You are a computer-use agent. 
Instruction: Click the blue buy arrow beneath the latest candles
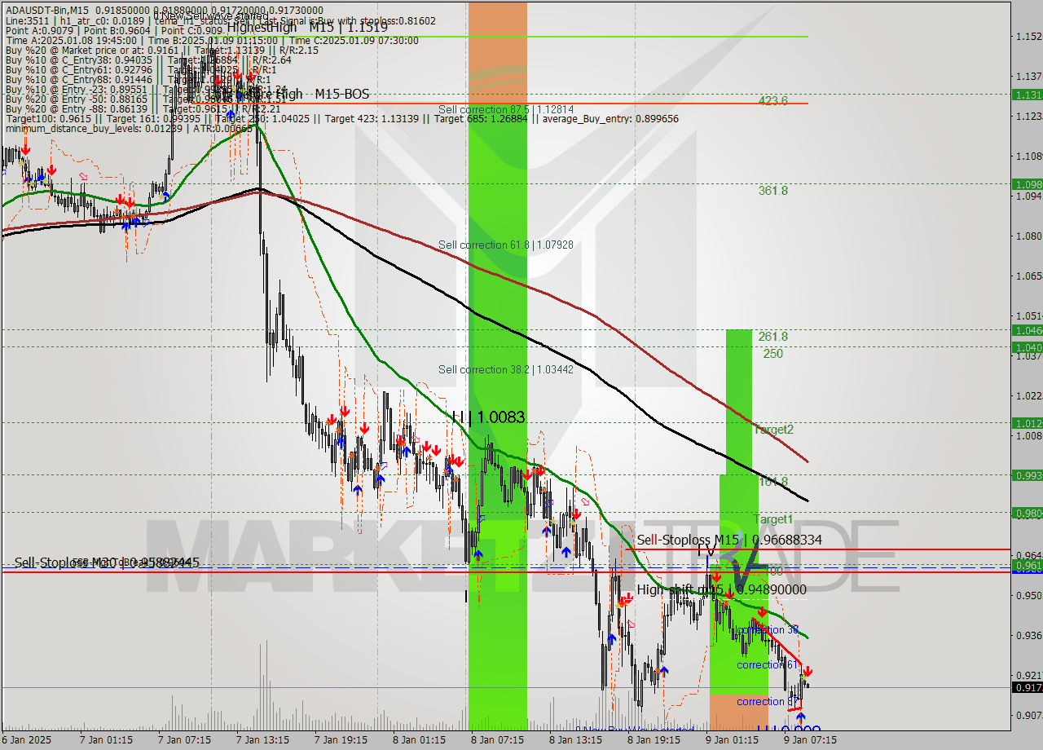pyautogui.click(x=800, y=717)
